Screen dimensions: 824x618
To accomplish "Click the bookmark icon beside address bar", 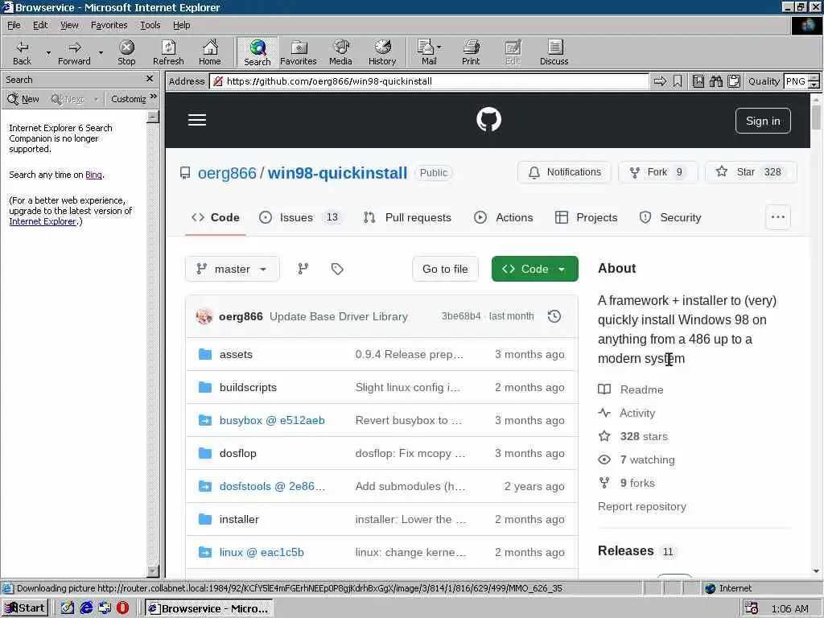I will tap(678, 81).
